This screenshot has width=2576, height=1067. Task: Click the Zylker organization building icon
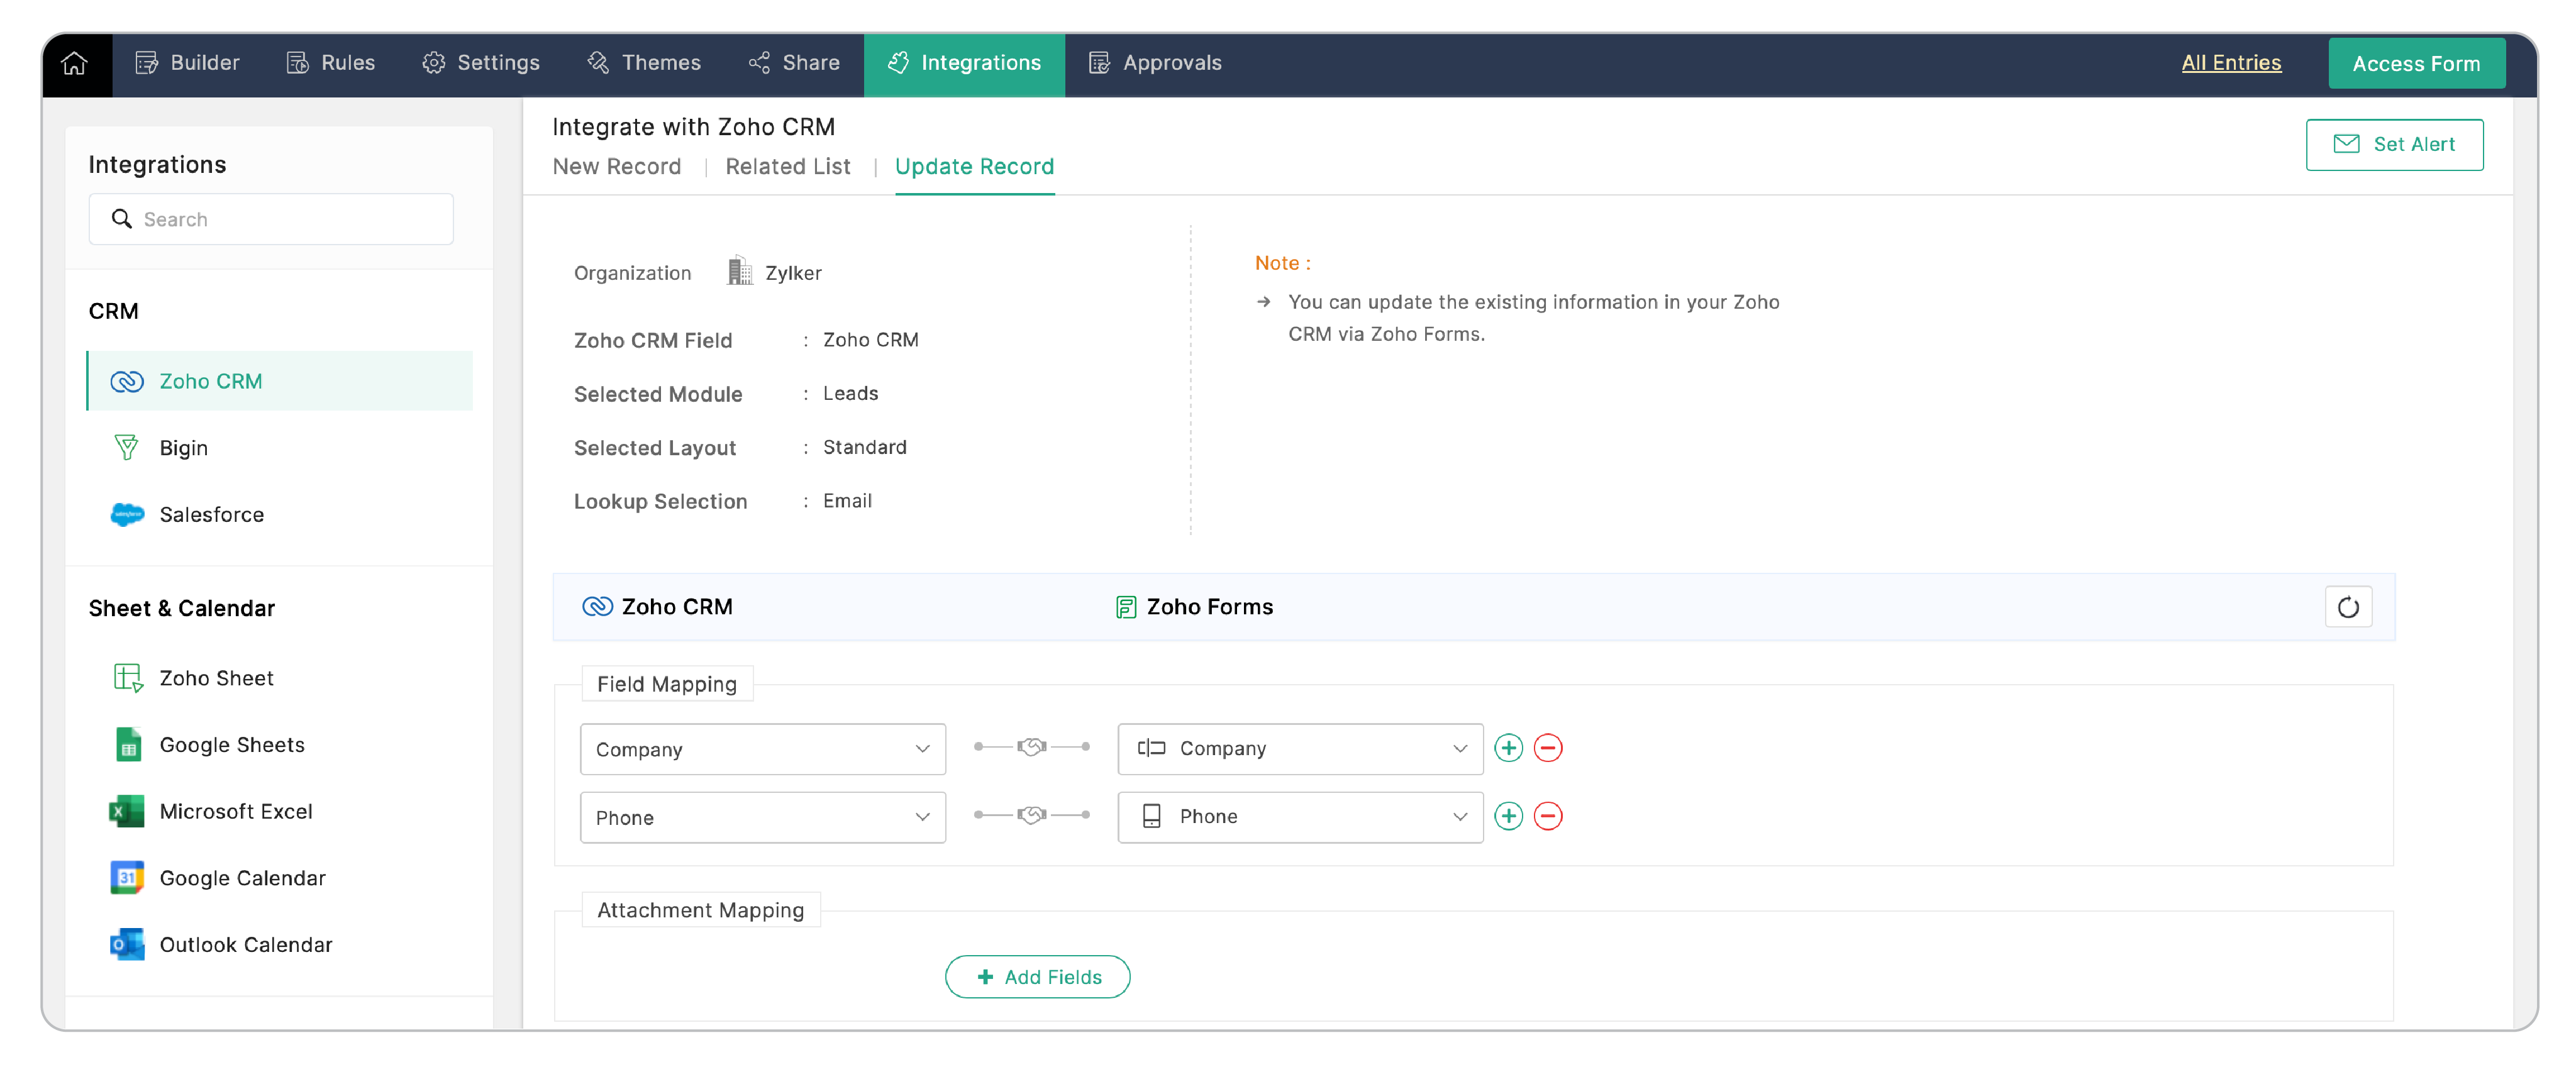[739, 271]
